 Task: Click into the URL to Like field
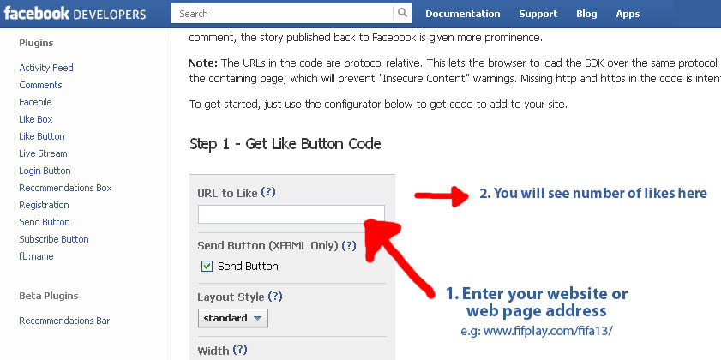[x=291, y=214]
